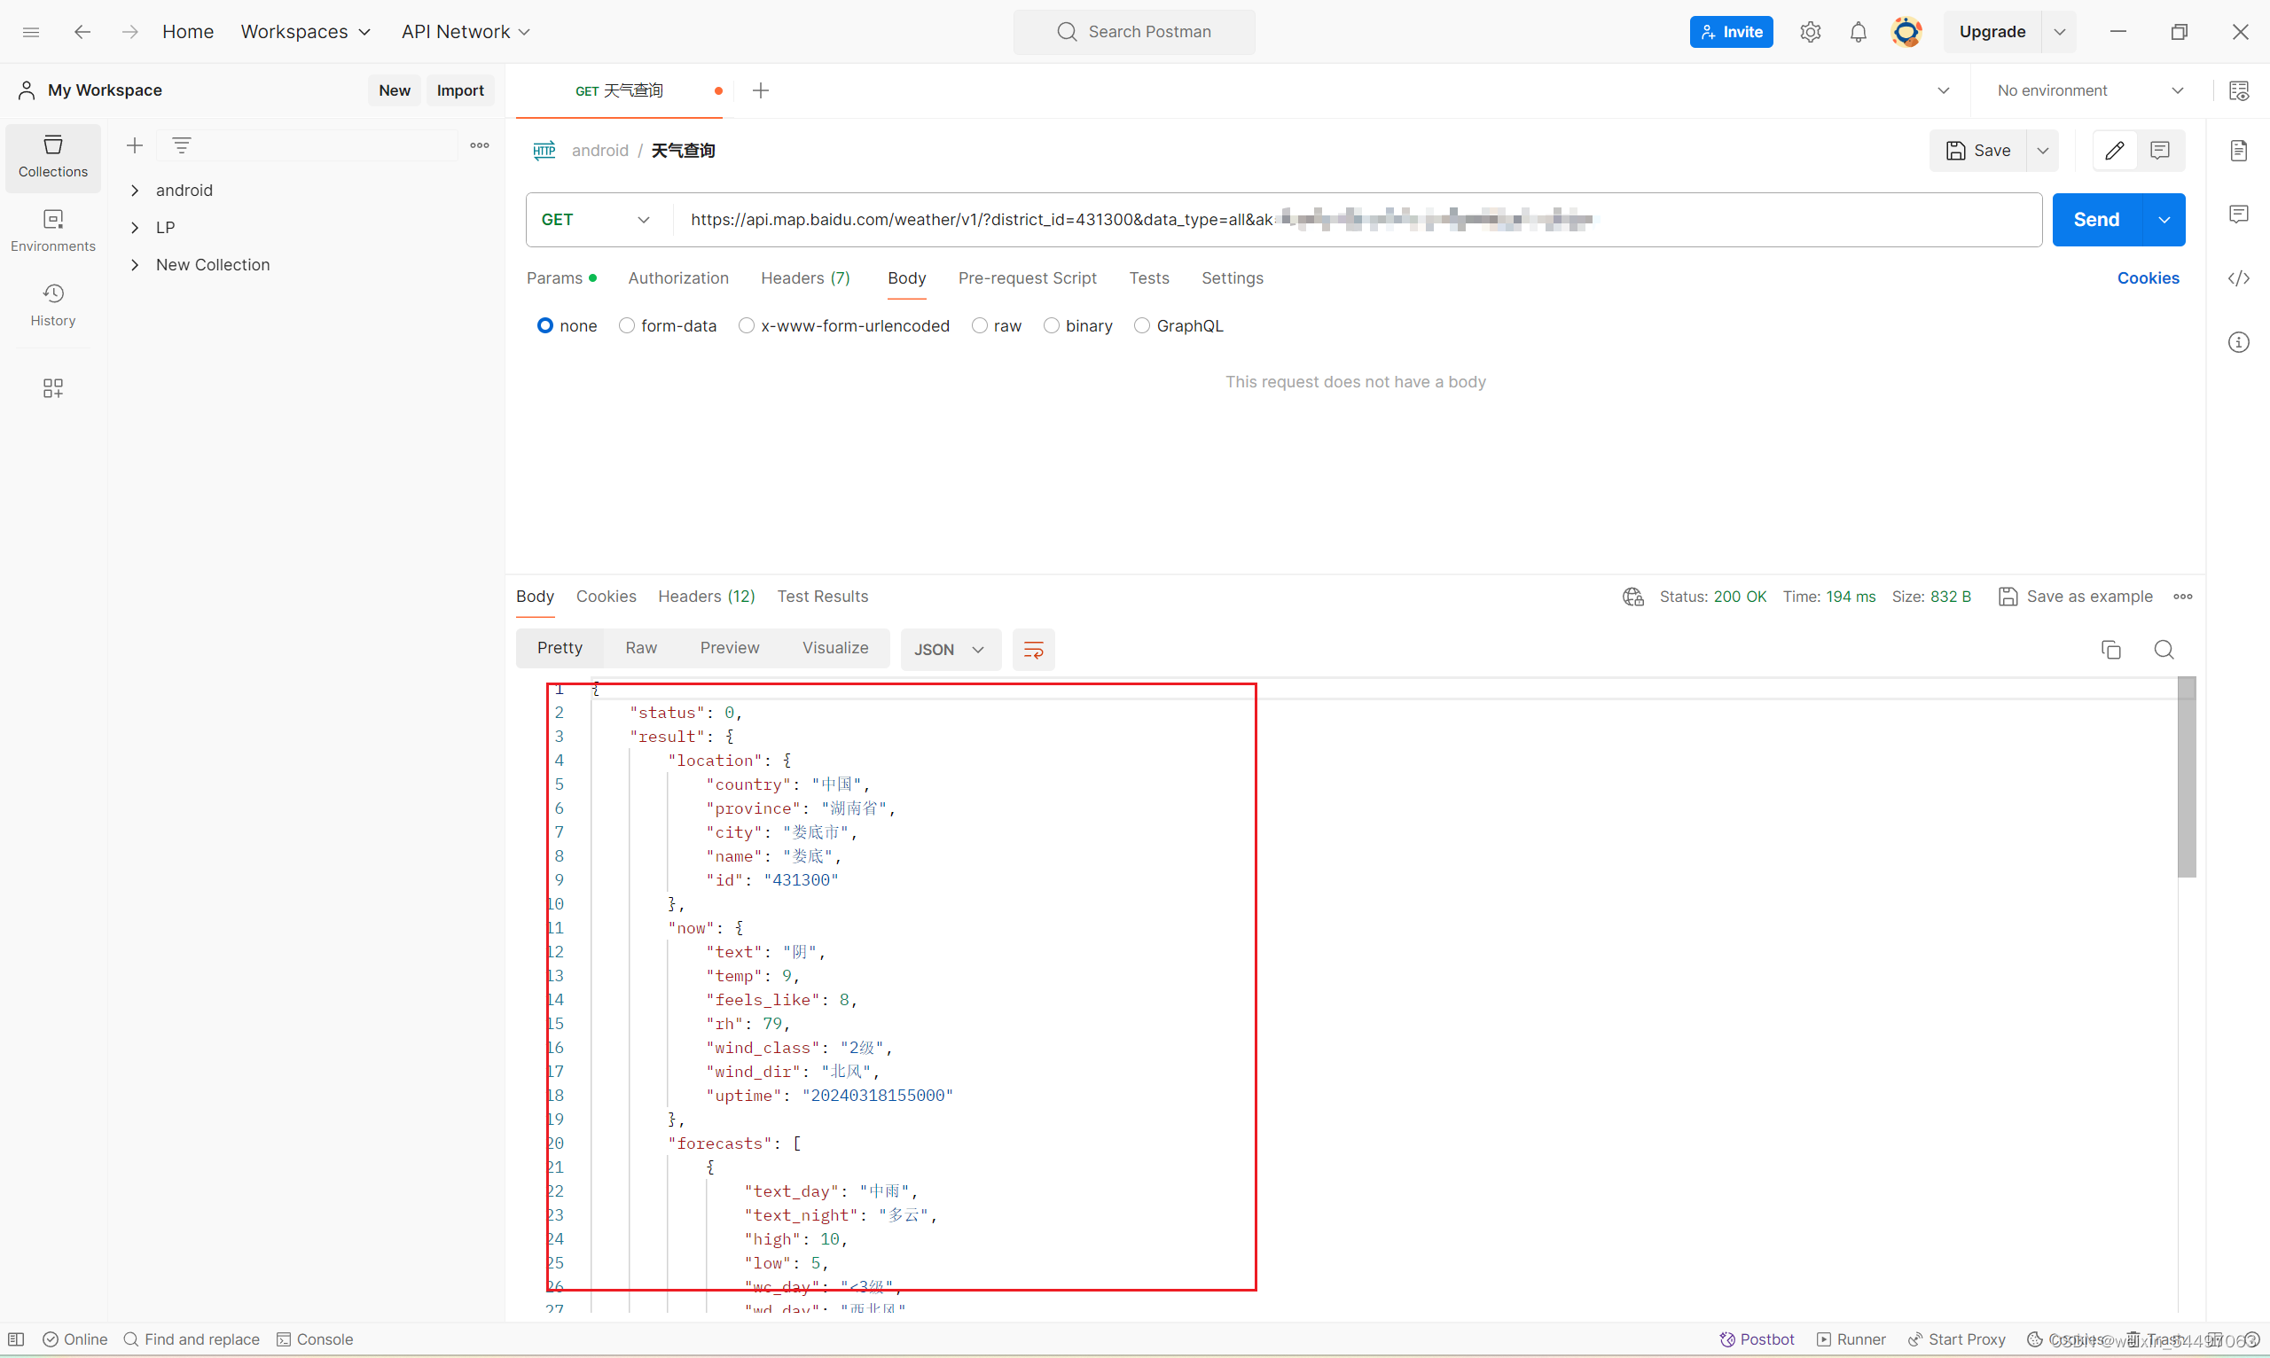Viewport: 2270px width, 1358px height.
Task: Open the JSON format dropdown
Action: tap(949, 650)
